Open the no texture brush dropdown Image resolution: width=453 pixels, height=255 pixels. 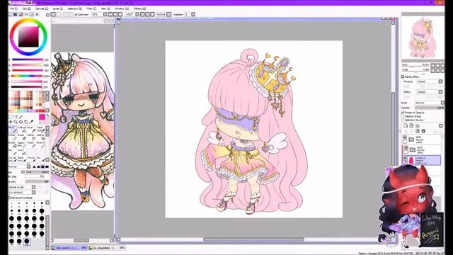tap(33, 192)
